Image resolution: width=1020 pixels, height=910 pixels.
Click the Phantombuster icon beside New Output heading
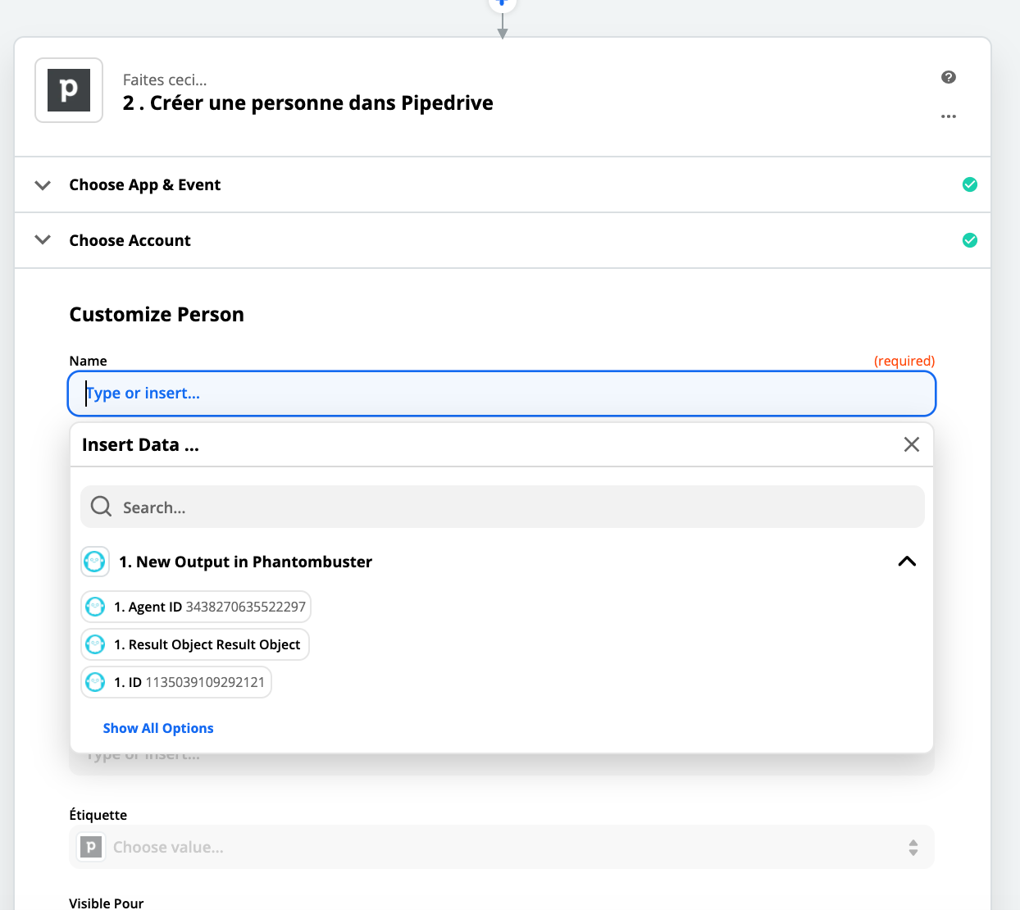pyautogui.click(x=95, y=562)
